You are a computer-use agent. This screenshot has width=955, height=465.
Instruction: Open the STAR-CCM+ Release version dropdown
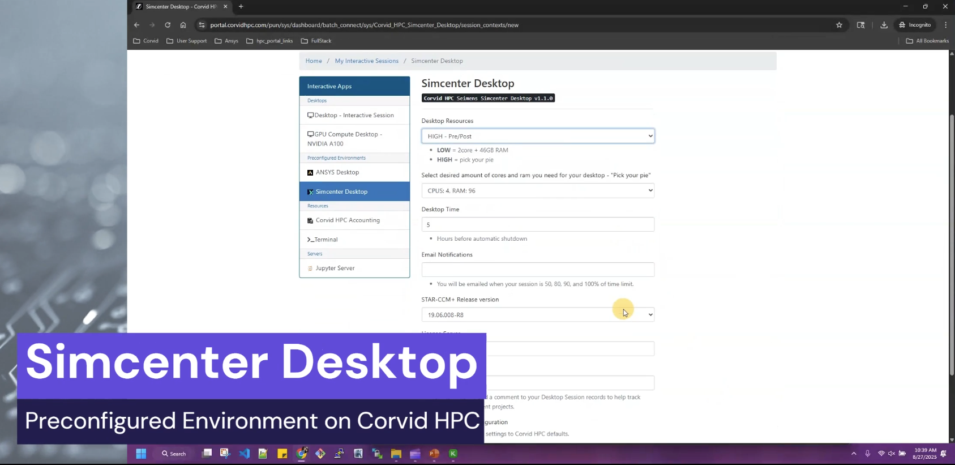(x=538, y=314)
